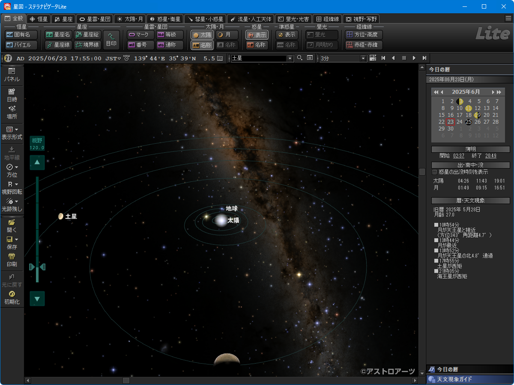Stop the time animation
This screenshot has height=385, width=514.
click(403, 58)
